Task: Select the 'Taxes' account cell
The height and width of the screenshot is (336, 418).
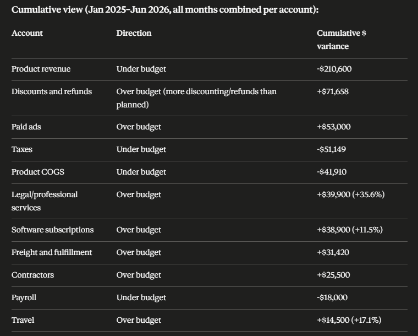Action: point(22,149)
